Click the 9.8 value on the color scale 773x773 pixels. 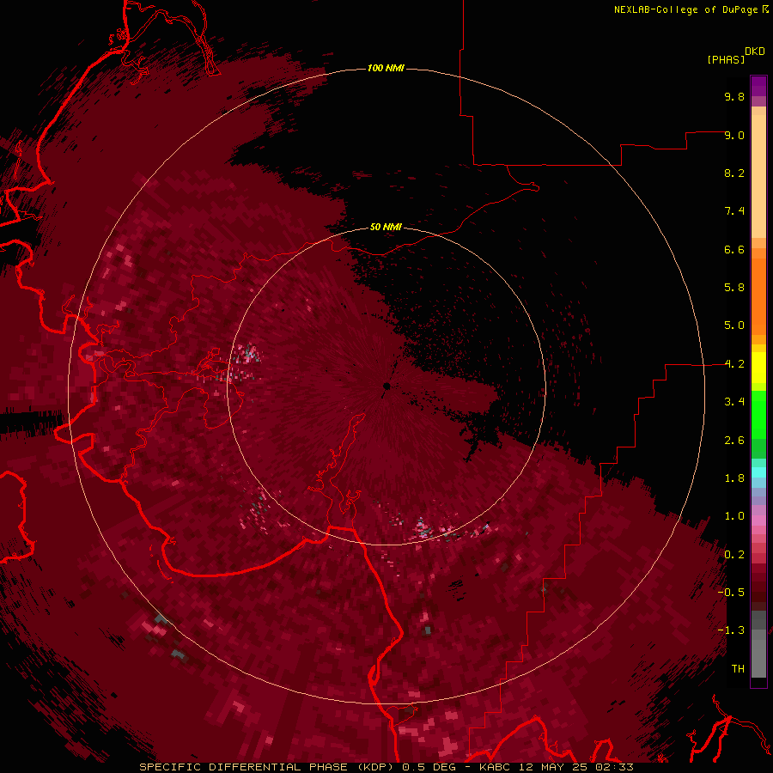pyautogui.click(x=734, y=96)
